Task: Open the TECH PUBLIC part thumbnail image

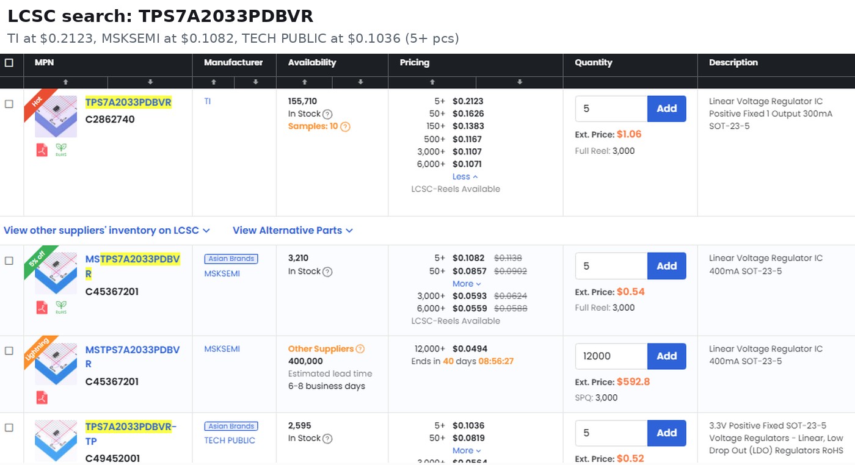Action: point(56,440)
